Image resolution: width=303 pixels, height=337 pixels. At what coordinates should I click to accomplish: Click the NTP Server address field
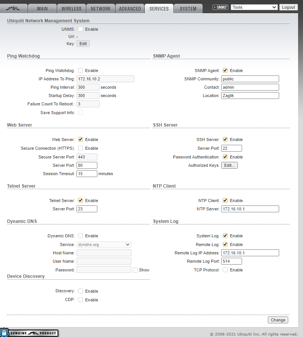[250, 209]
